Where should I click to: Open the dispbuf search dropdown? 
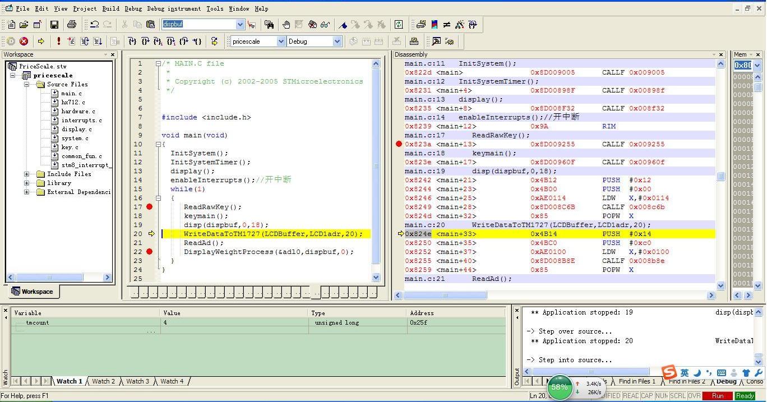(240, 25)
